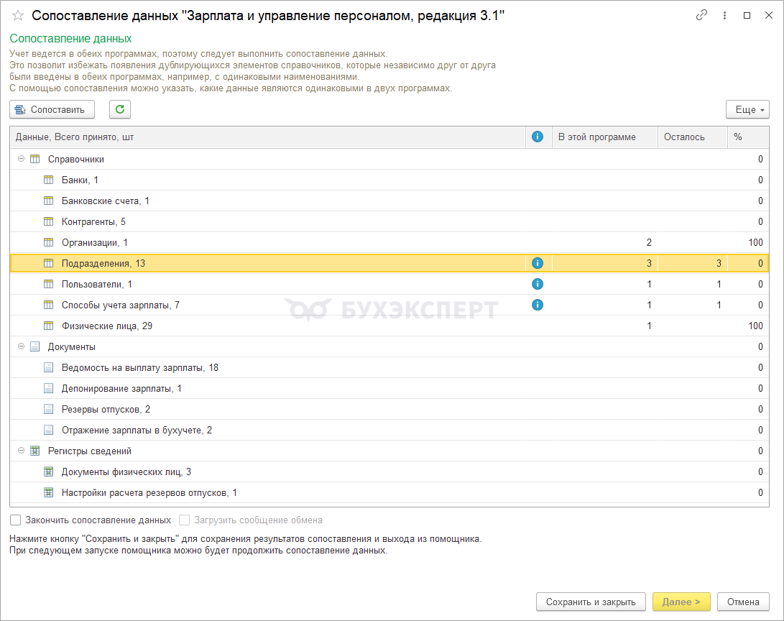Click register icon next to Документы физических лиц
This screenshot has width=784, height=621.
click(48, 471)
